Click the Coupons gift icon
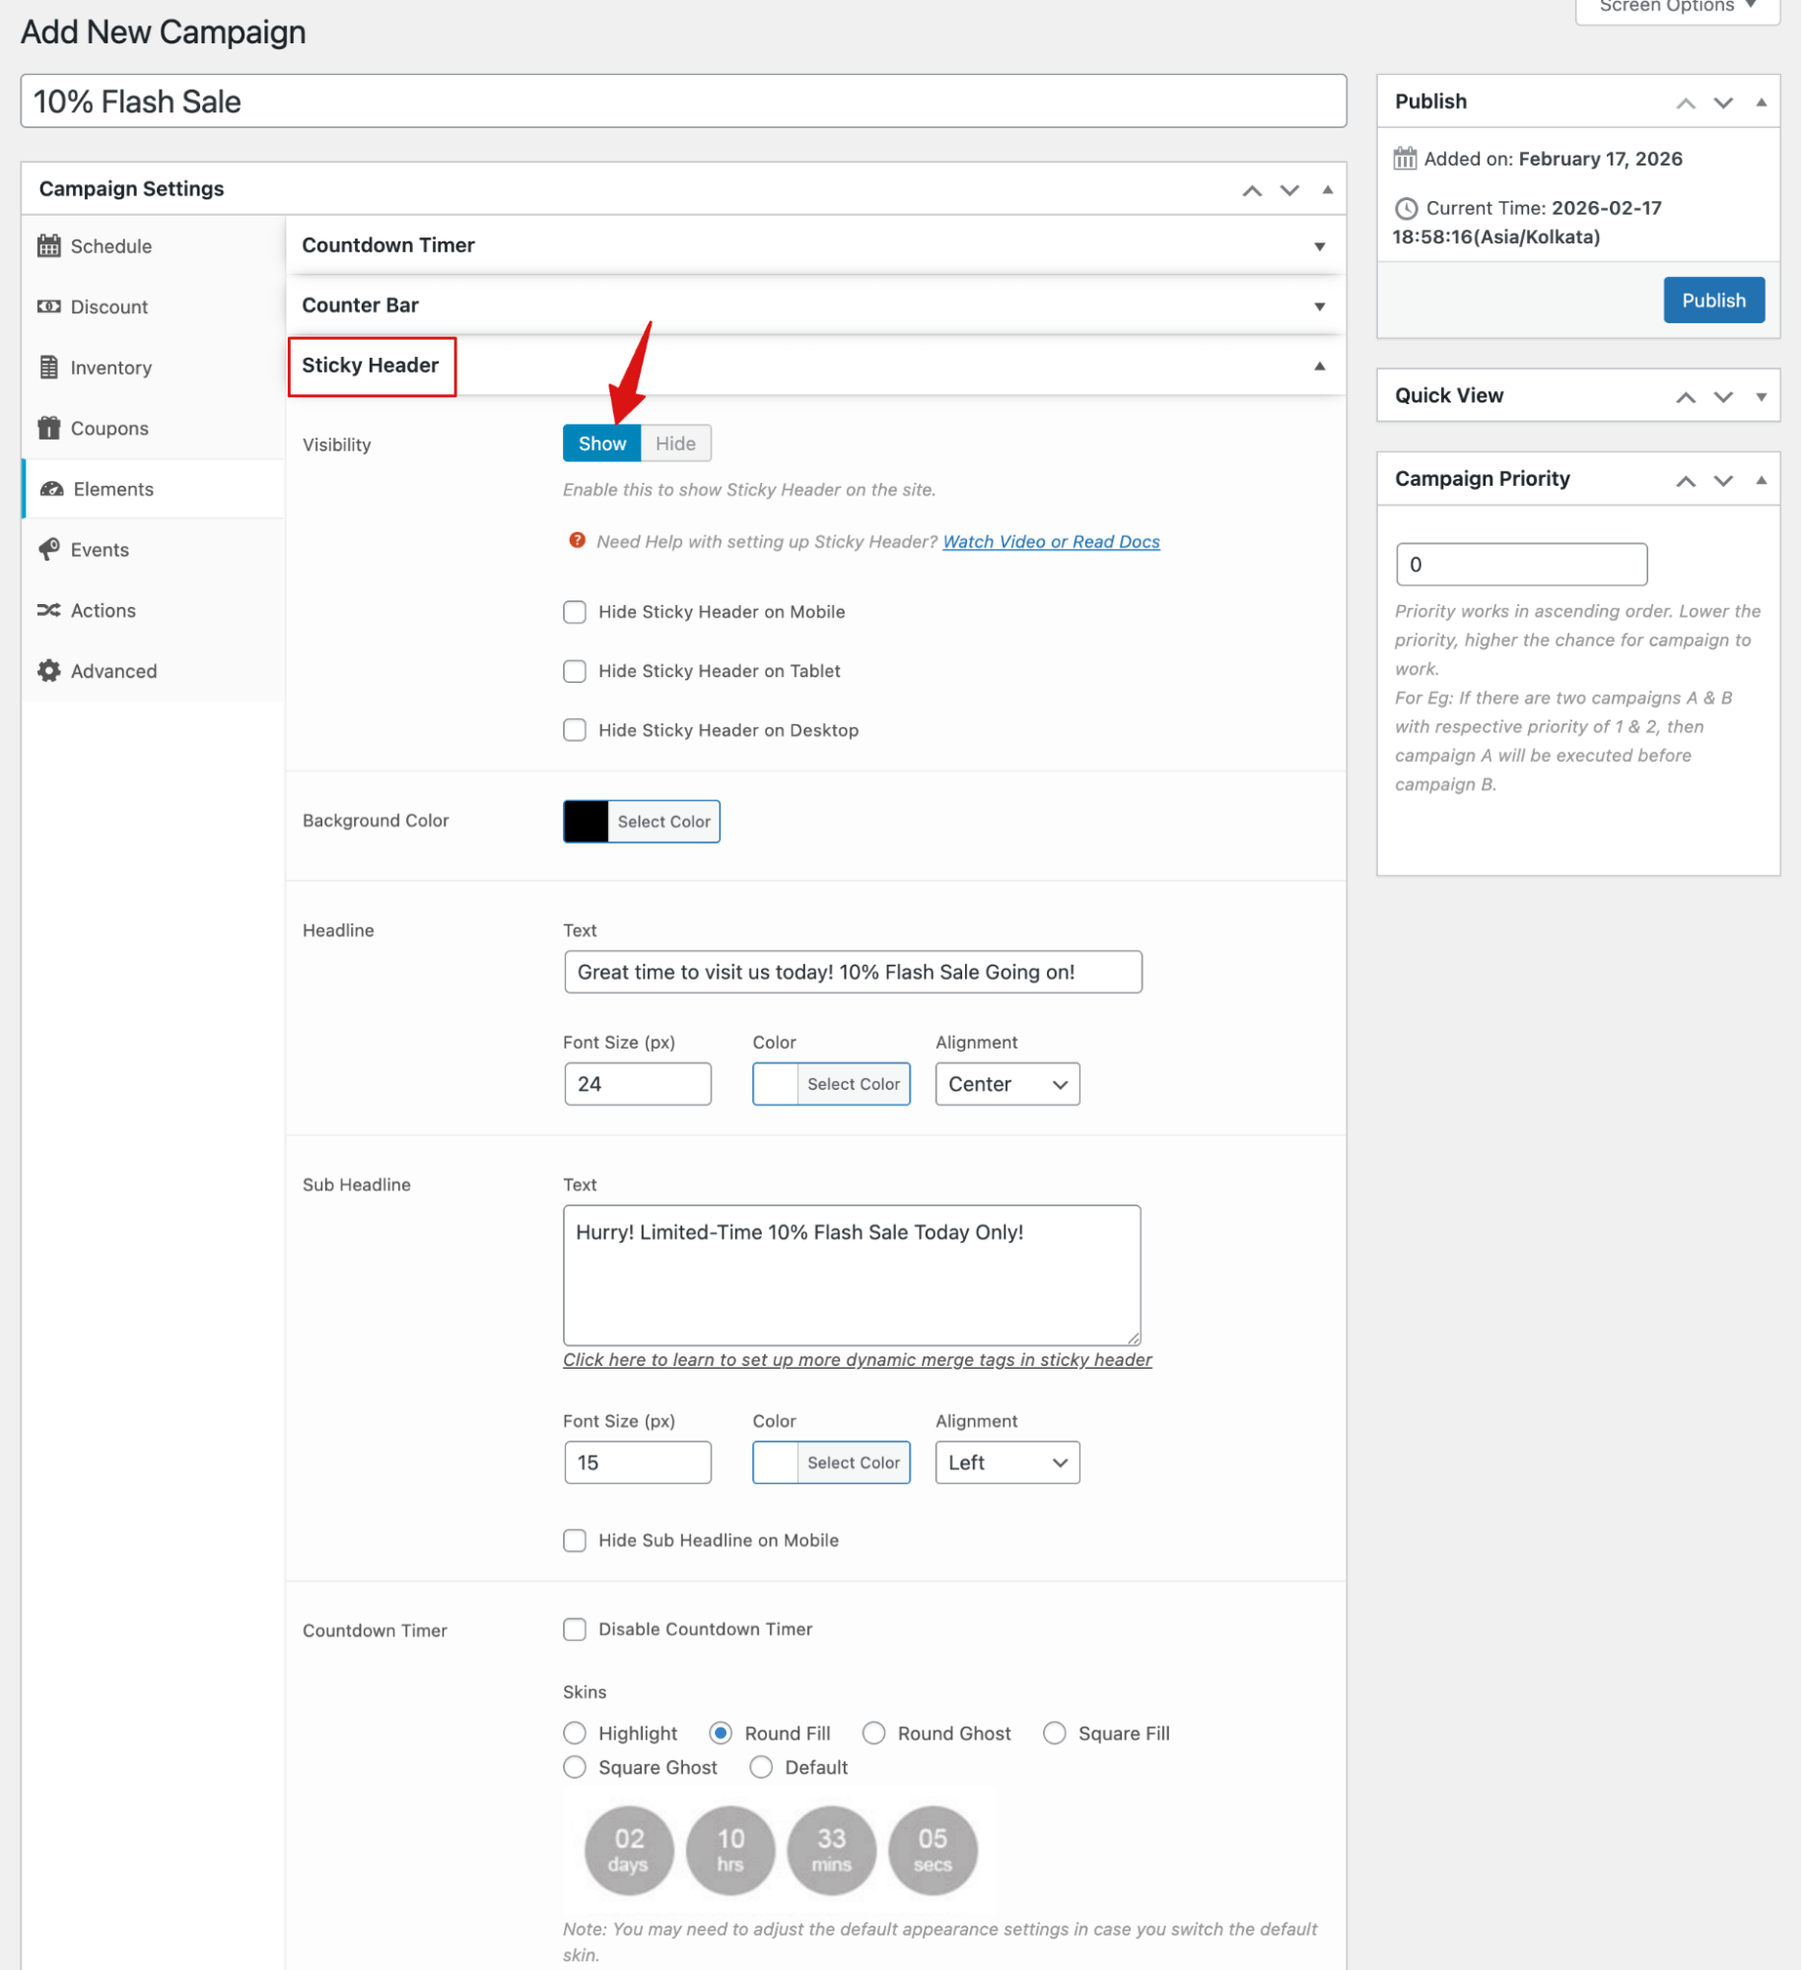 pyautogui.click(x=48, y=428)
